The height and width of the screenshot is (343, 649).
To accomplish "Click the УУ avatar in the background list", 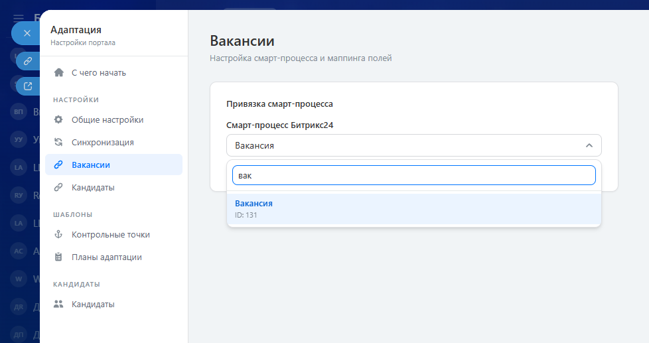I will coord(19,139).
